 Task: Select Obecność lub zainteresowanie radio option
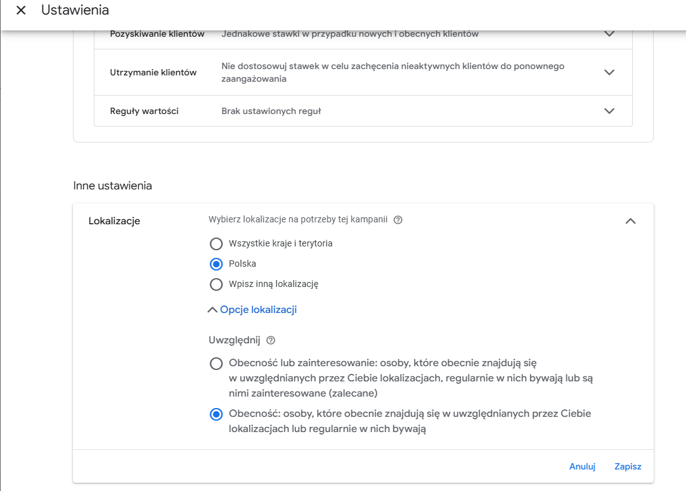(x=216, y=364)
